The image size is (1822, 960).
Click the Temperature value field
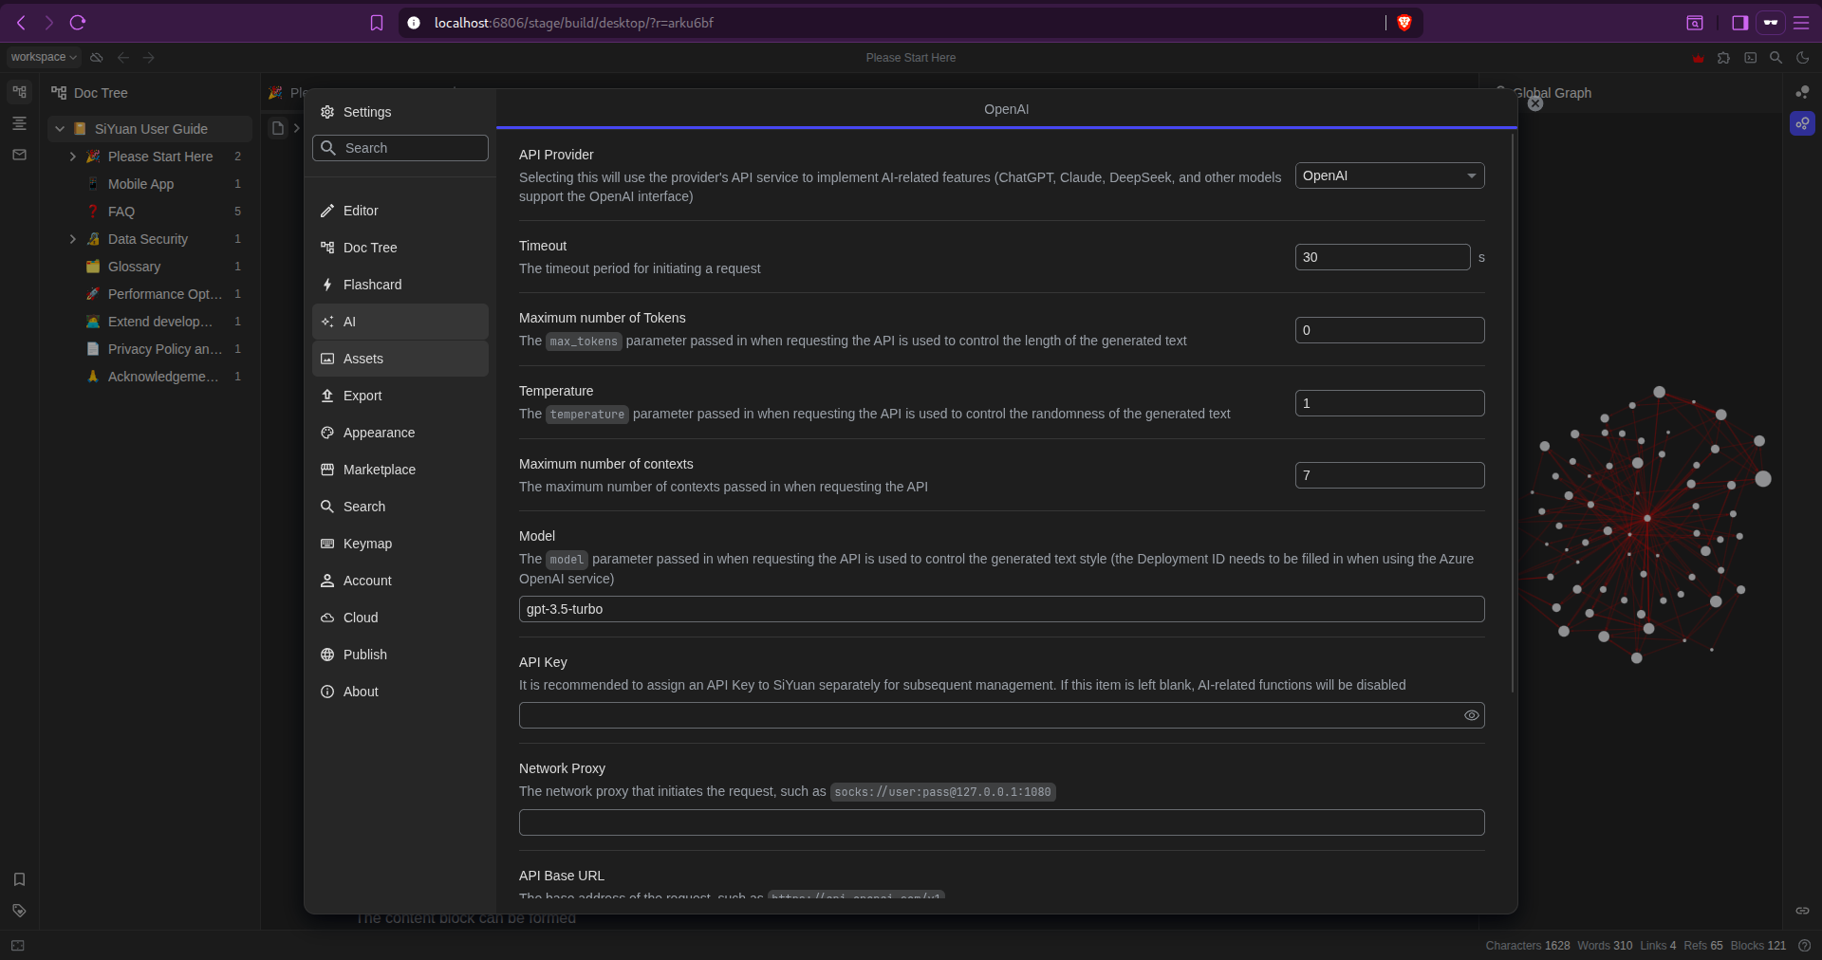pyautogui.click(x=1389, y=403)
